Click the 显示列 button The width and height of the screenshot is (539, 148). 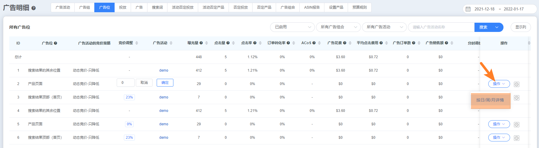[520, 27]
